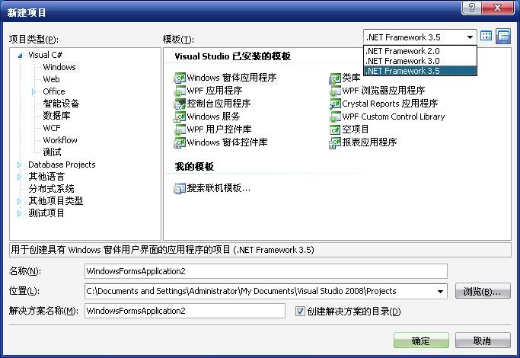Toggle 创建解决方案的目录 checkbox
The height and width of the screenshot is (358, 520).
click(300, 312)
